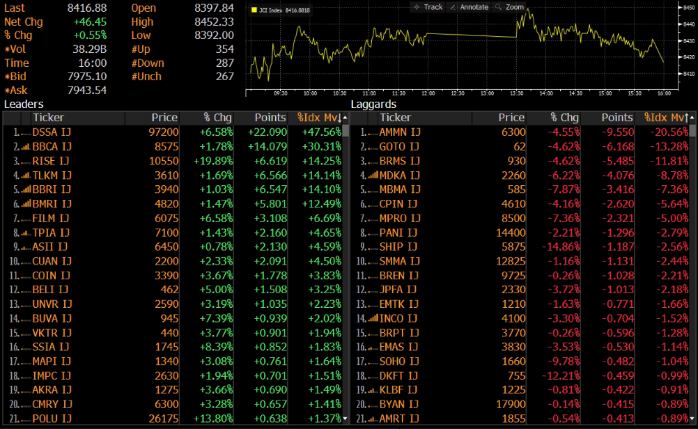Screen dimensions: 698x429
Task: Click the signal bars icon next to INCO IJ
Action: tap(372, 318)
